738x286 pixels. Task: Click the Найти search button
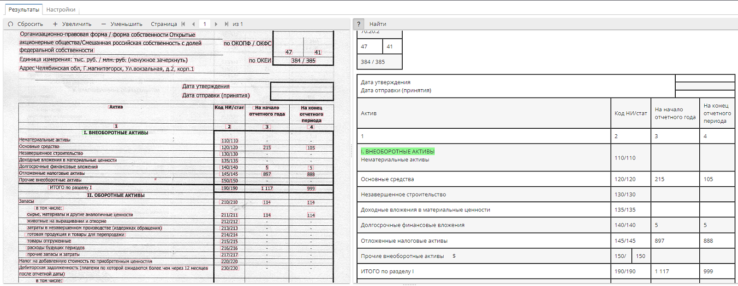pyautogui.click(x=378, y=24)
